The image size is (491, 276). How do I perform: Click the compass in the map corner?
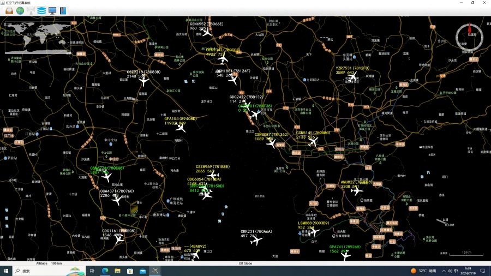tap(466, 34)
